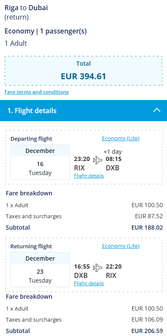This screenshot has height=336, width=167.
Task: Open departing flight's Flight details link
Action: (x=89, y=176)
